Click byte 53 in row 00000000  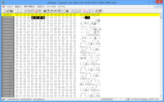click(21, 18)
